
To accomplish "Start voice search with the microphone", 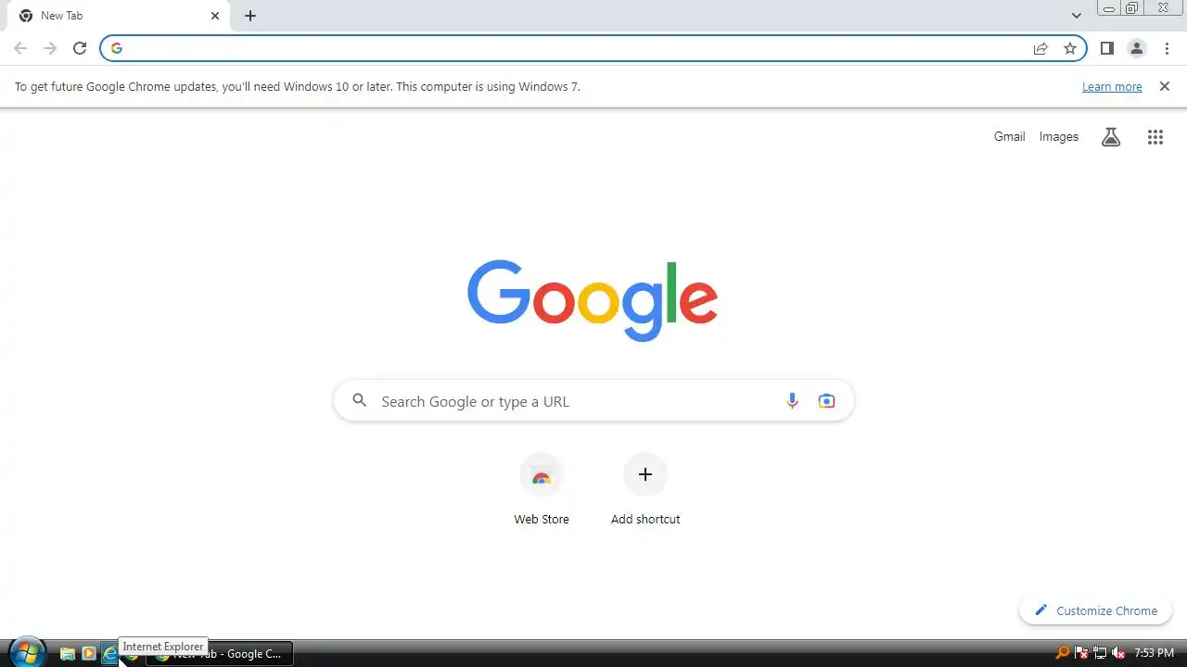I will pyautogui.click(x=792, y=401).
